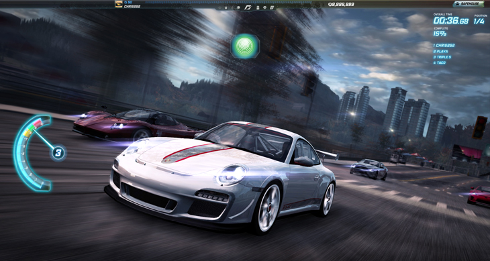The width and height of the screenshot is (490, 261).
Task: Click the CHRIS262 driver avatar icon
Action: pyautogui.click(x=118, y=4)
